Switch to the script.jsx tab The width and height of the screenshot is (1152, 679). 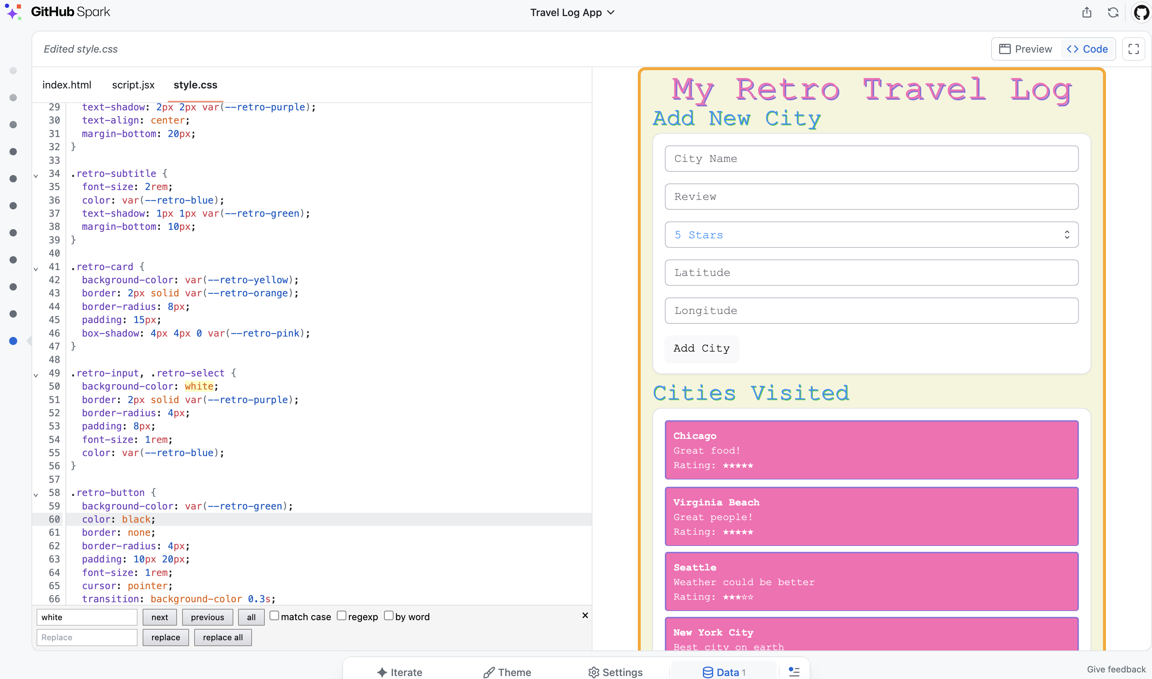coord(133,85)
